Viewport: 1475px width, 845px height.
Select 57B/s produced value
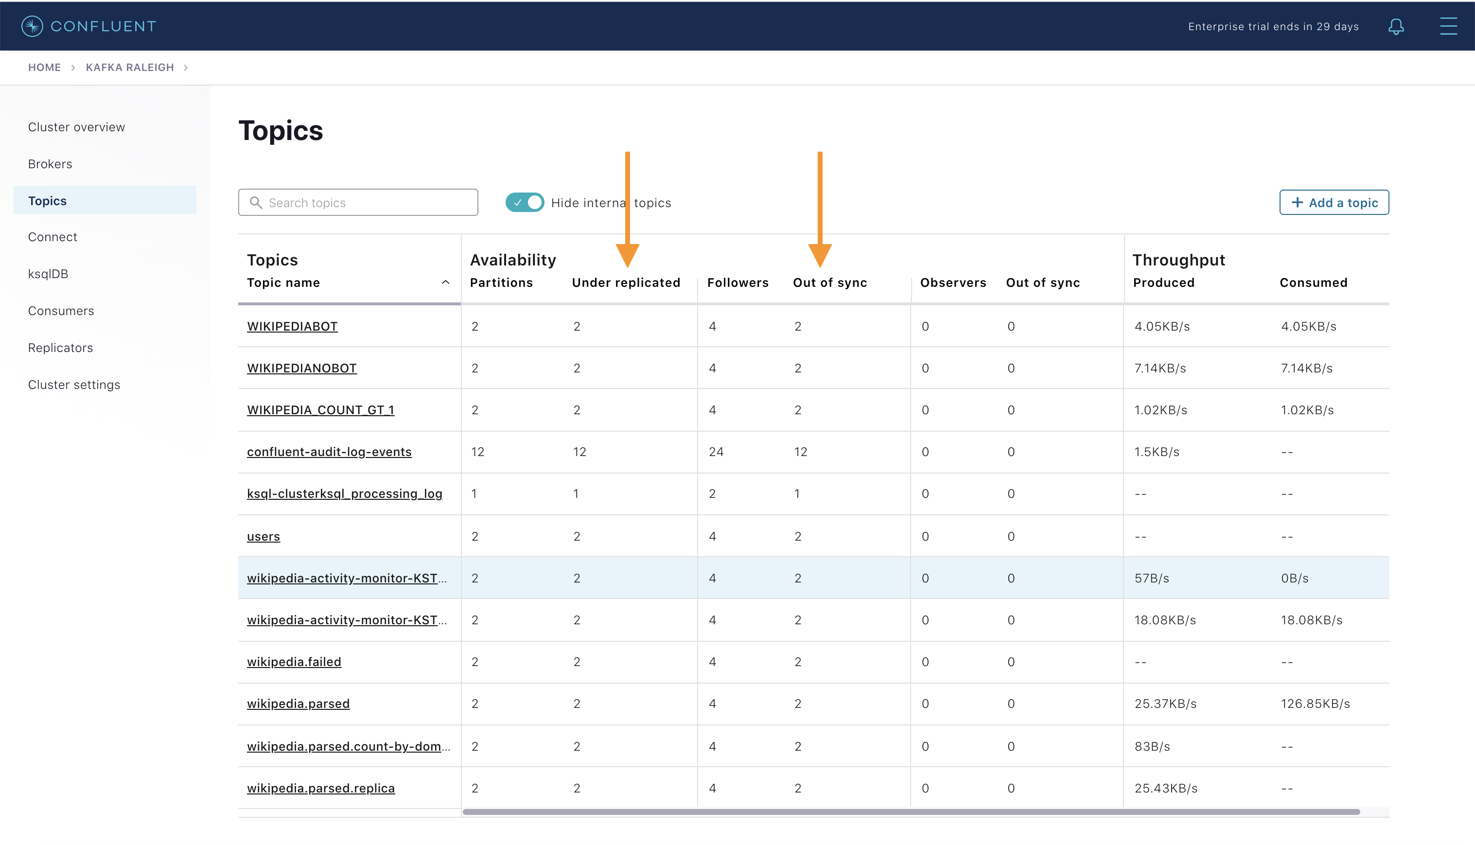pyautogui.click(x=1152, y=578)
